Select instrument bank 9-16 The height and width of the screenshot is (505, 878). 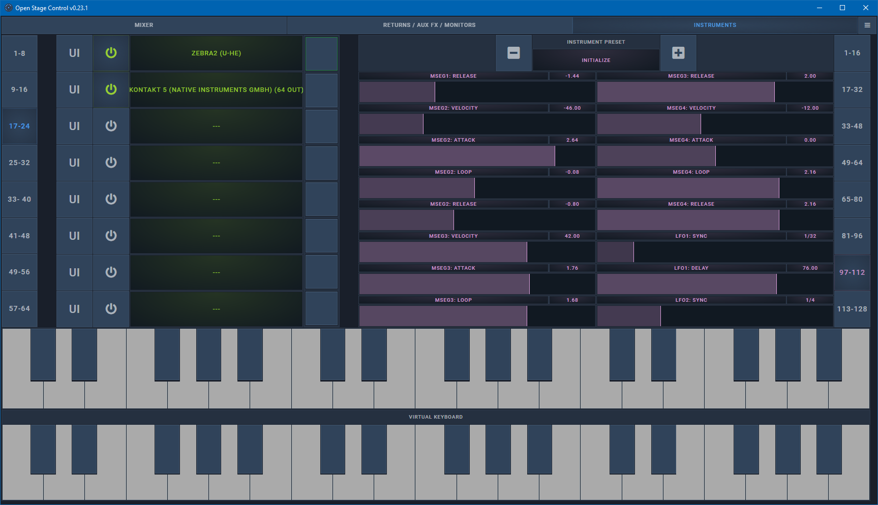(19, 89)
